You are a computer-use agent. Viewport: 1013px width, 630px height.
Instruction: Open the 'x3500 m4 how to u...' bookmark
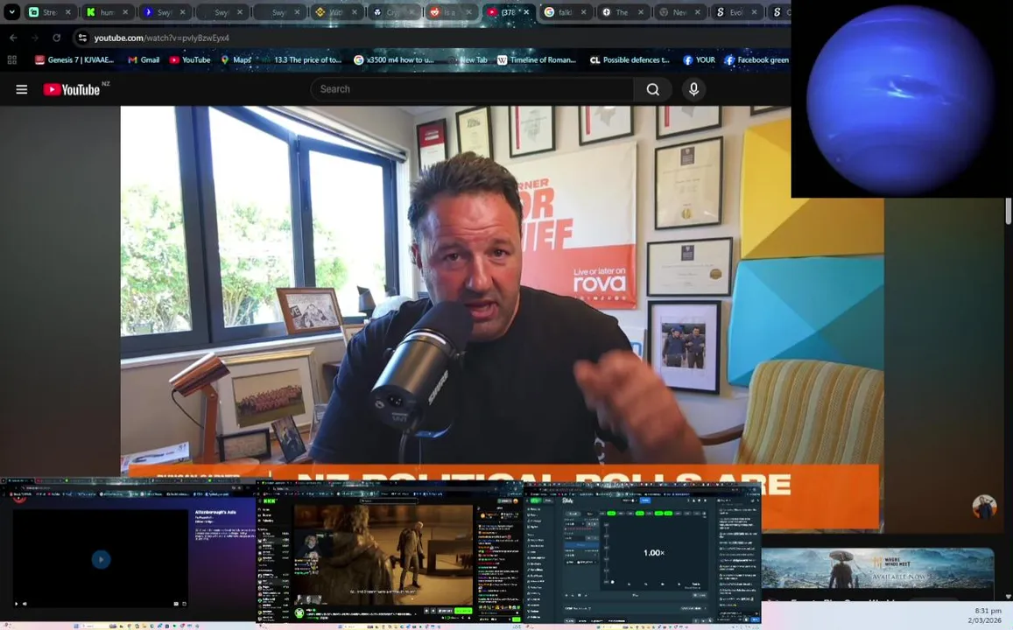(394, 60)
